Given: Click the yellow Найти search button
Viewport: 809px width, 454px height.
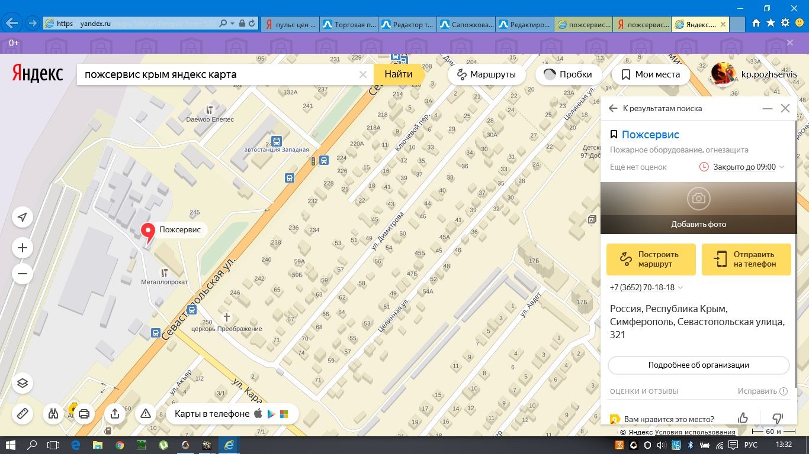Looking at the screenshot, I should point(398,74).
